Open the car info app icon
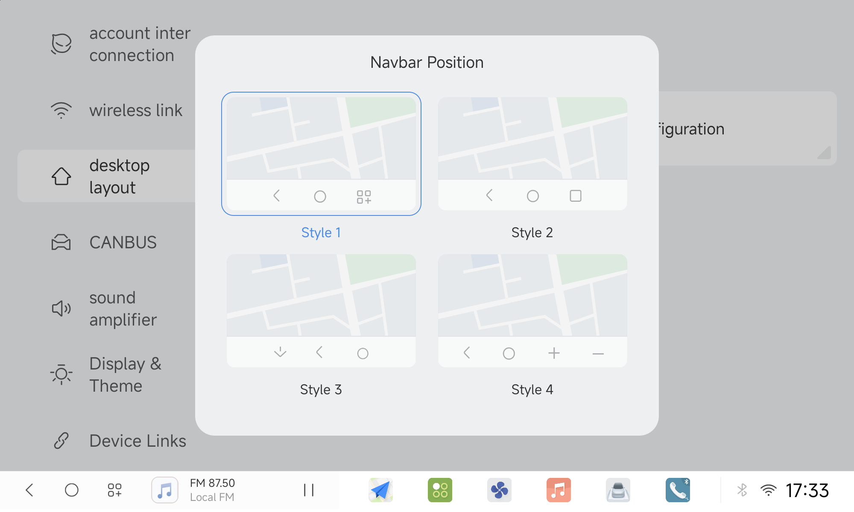The width and height of the screenshot is (854, 512). pos(618,490)
